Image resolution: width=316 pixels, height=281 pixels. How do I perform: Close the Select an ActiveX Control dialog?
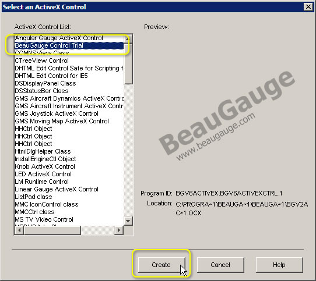point(308,7)
